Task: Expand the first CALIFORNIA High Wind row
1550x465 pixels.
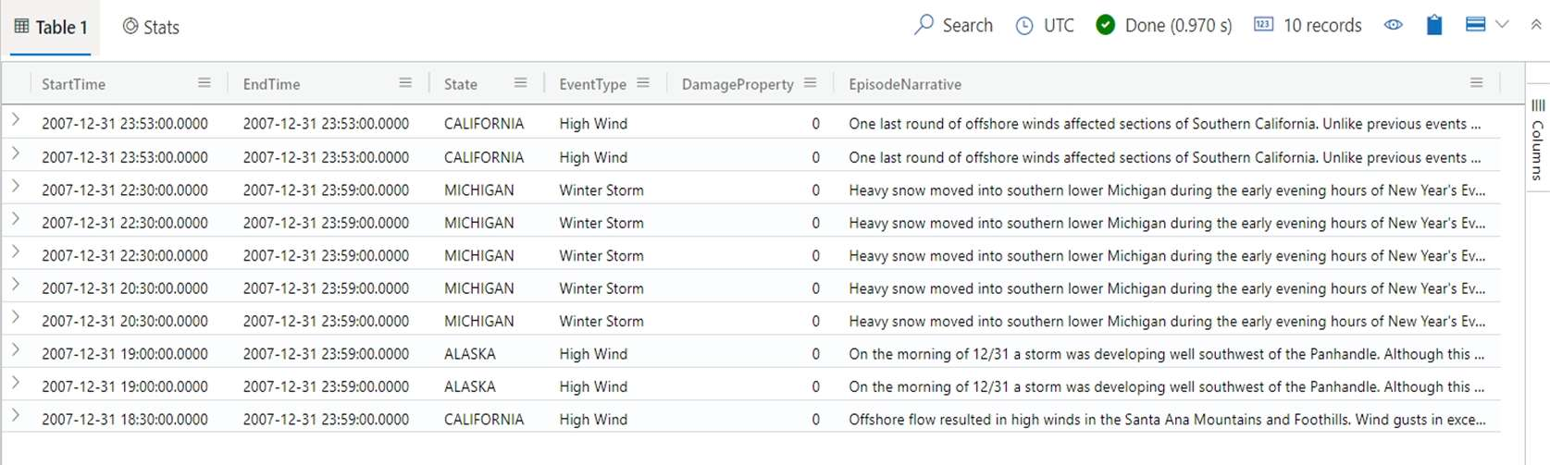Action: (16, 121)
